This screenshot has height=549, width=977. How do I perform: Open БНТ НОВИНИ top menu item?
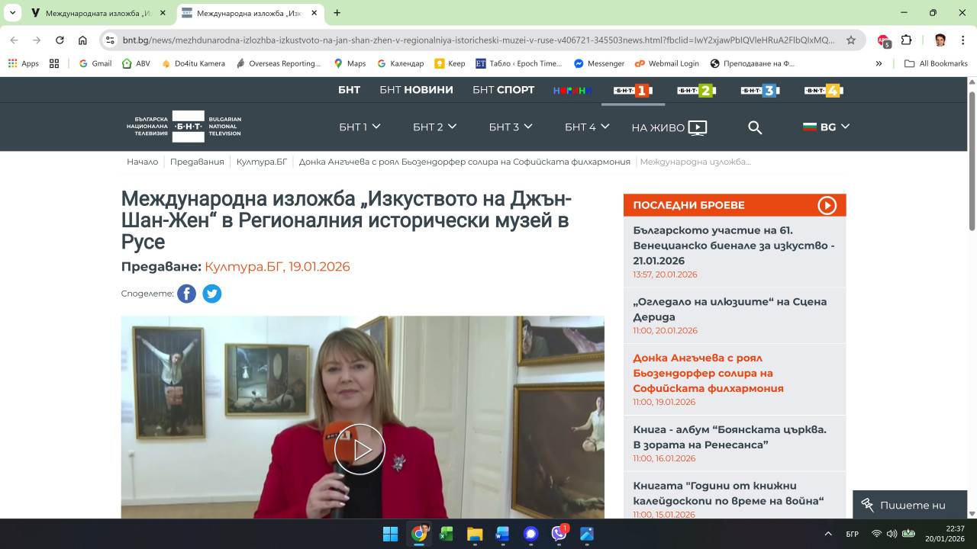(x=416, y=90)
